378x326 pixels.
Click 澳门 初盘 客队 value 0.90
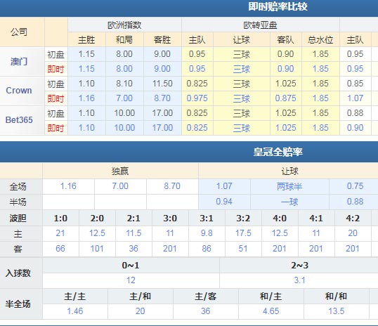(x=286, y=54)
